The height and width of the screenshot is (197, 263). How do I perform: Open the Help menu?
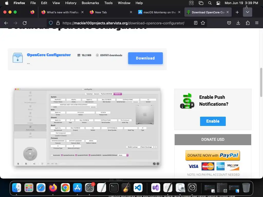point(139,3)
